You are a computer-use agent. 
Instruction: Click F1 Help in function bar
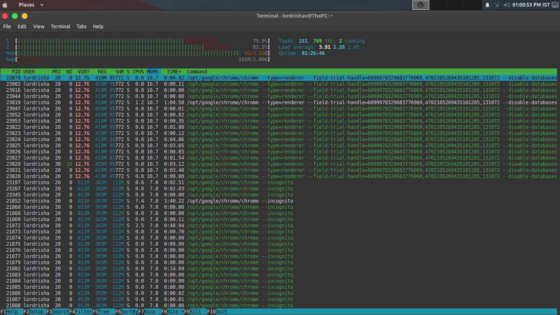[x=12, y=312]
